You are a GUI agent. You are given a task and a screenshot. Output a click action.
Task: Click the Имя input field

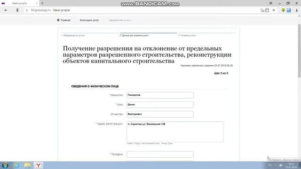click(160, 105)
